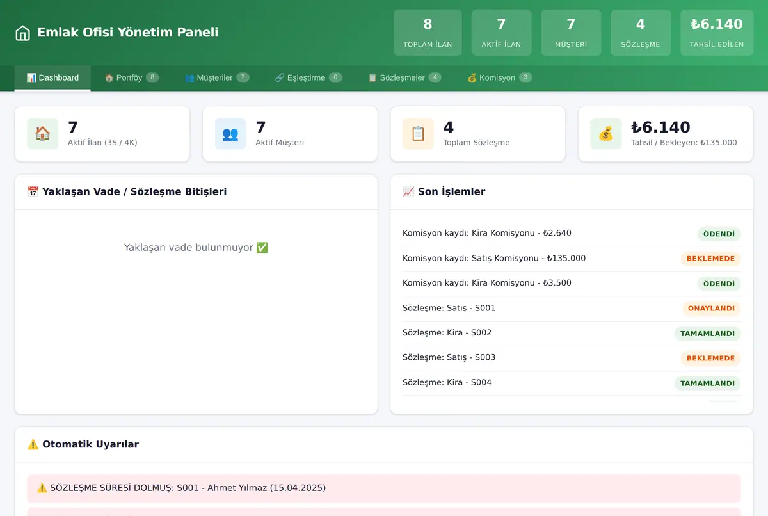768x516 pixels.
Task: Click the house logo beside Emlak Ofisi title
Action: [x=22, y=33]
